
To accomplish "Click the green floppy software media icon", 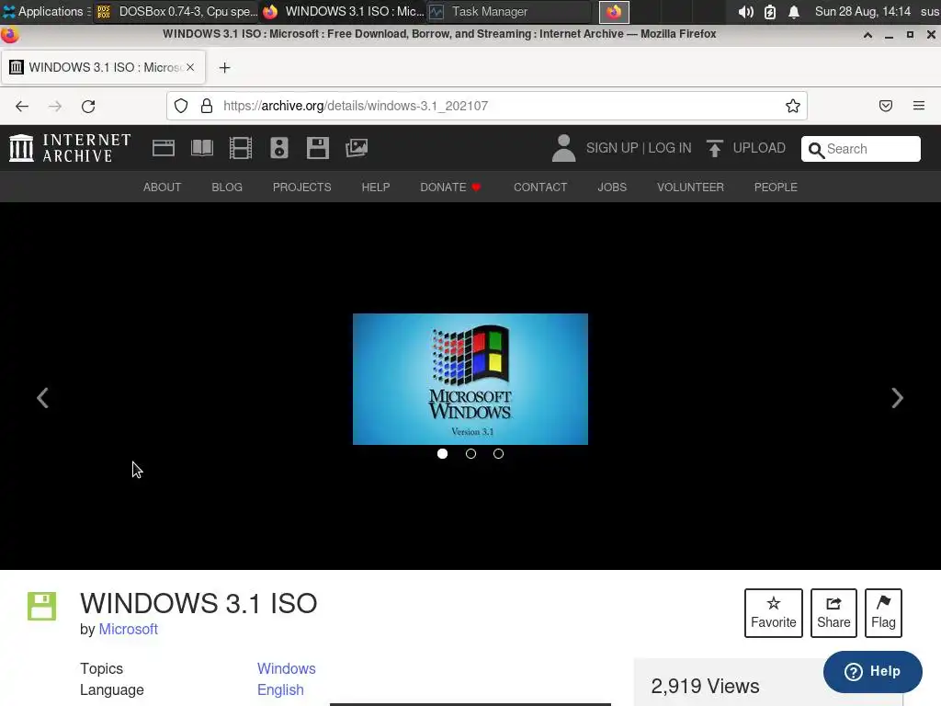I will (41, 607).
